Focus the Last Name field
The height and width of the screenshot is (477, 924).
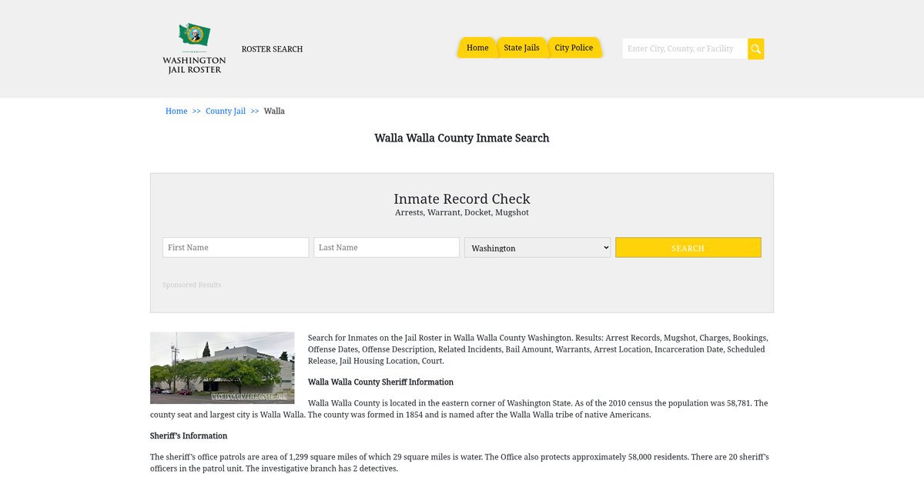click(387, 247)
